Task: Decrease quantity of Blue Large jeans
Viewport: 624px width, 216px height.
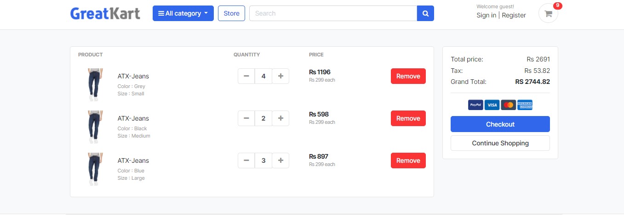Action: [246, 161]
